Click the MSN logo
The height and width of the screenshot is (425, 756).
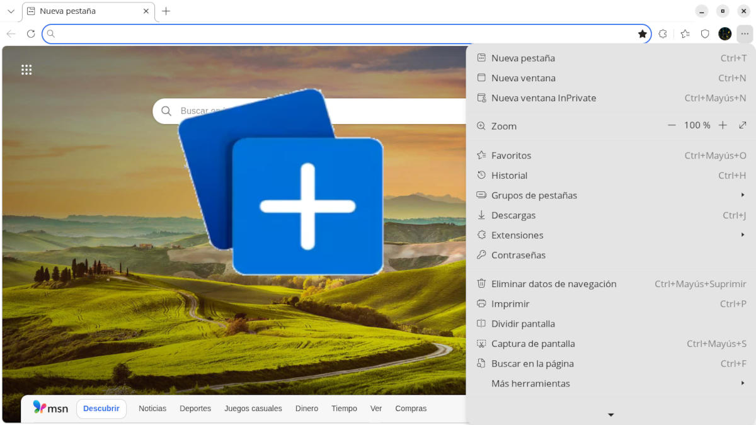(x=50, y=408)
